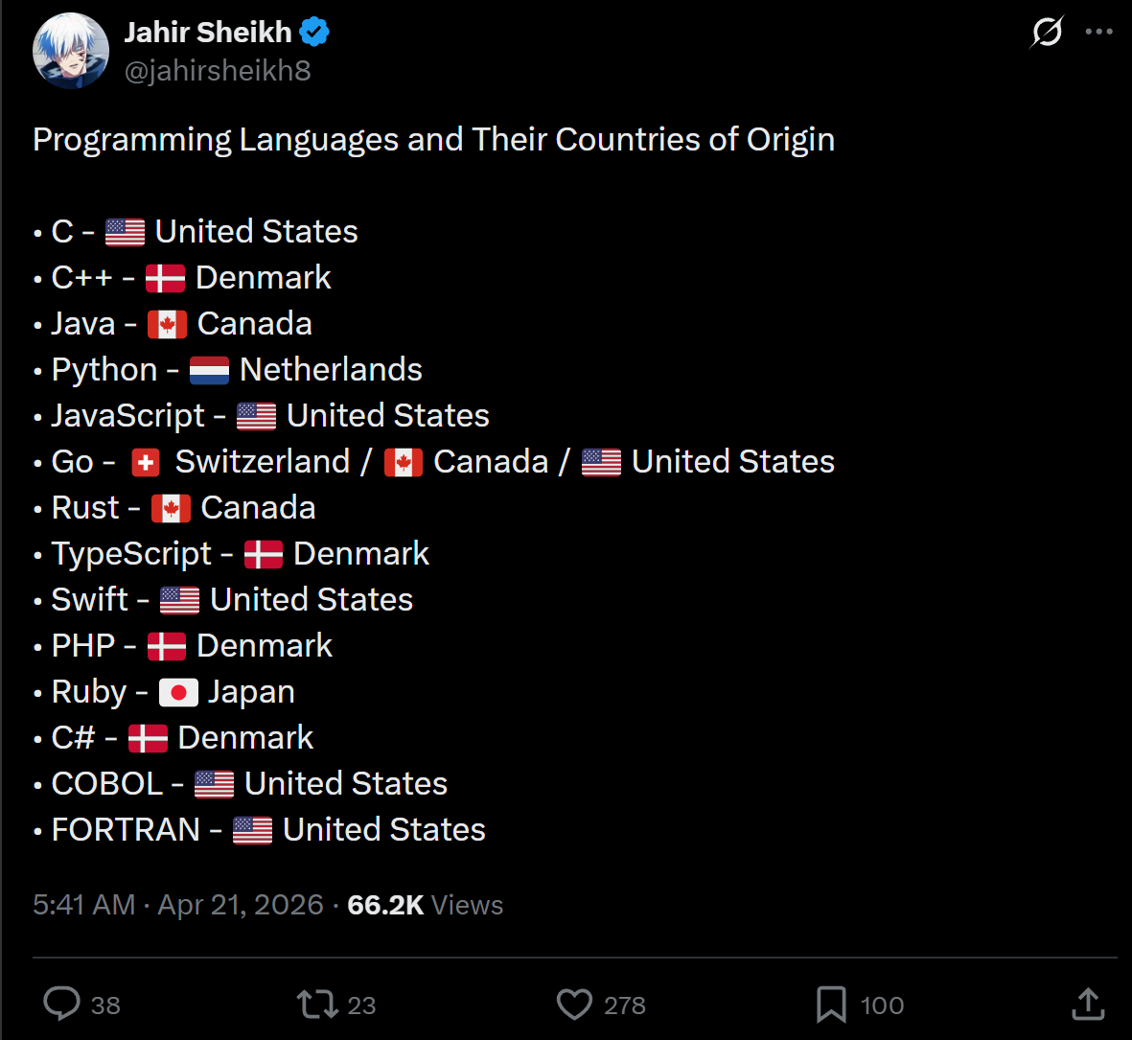Click the Netherlands flag next to Python

coord(209,370)
